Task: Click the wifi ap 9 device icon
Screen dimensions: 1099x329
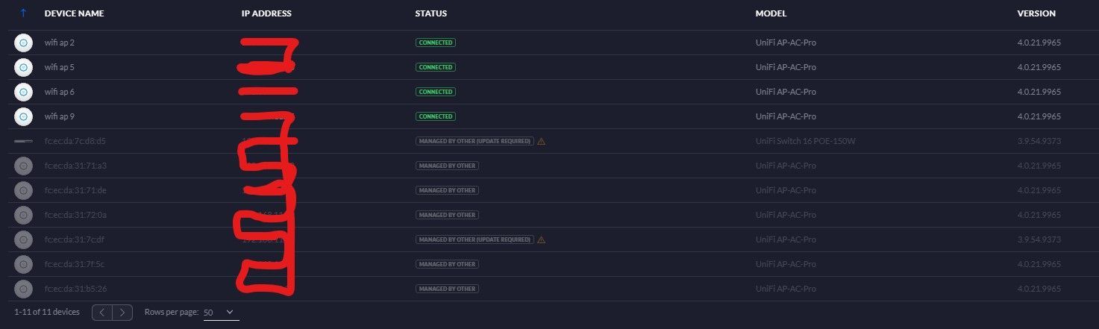Action: point(23,116)
